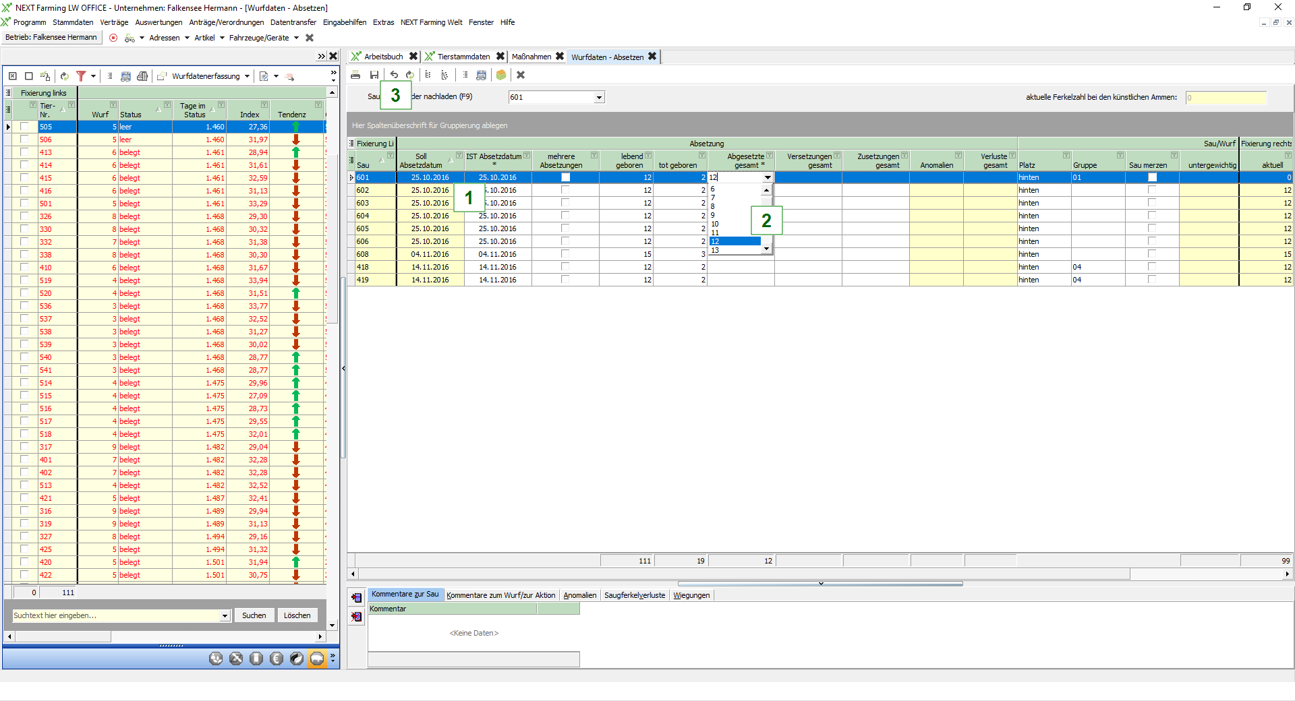Click the save diskette icon
Image resolution: width=1295 pixels, height=701 pixels.
374,75
